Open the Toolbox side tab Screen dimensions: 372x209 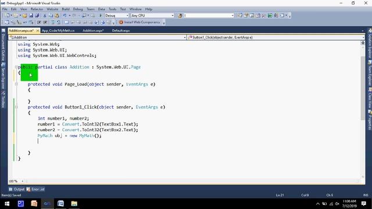click(3, 99)
